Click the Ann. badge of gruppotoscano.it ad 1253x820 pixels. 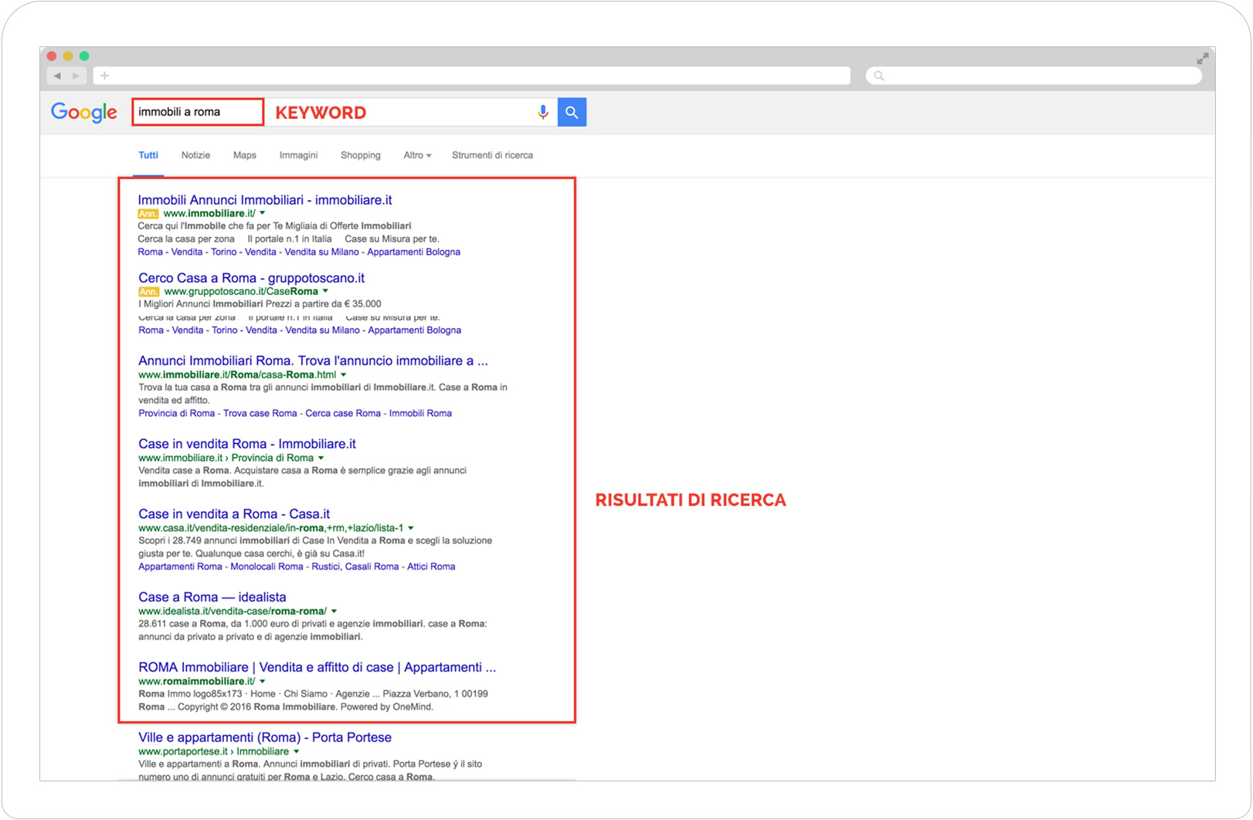149,292
